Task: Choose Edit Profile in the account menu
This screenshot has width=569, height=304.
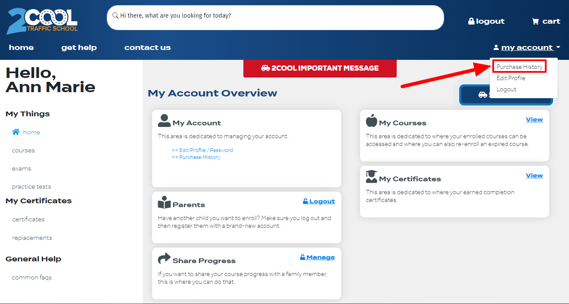Action: [511, 78]
